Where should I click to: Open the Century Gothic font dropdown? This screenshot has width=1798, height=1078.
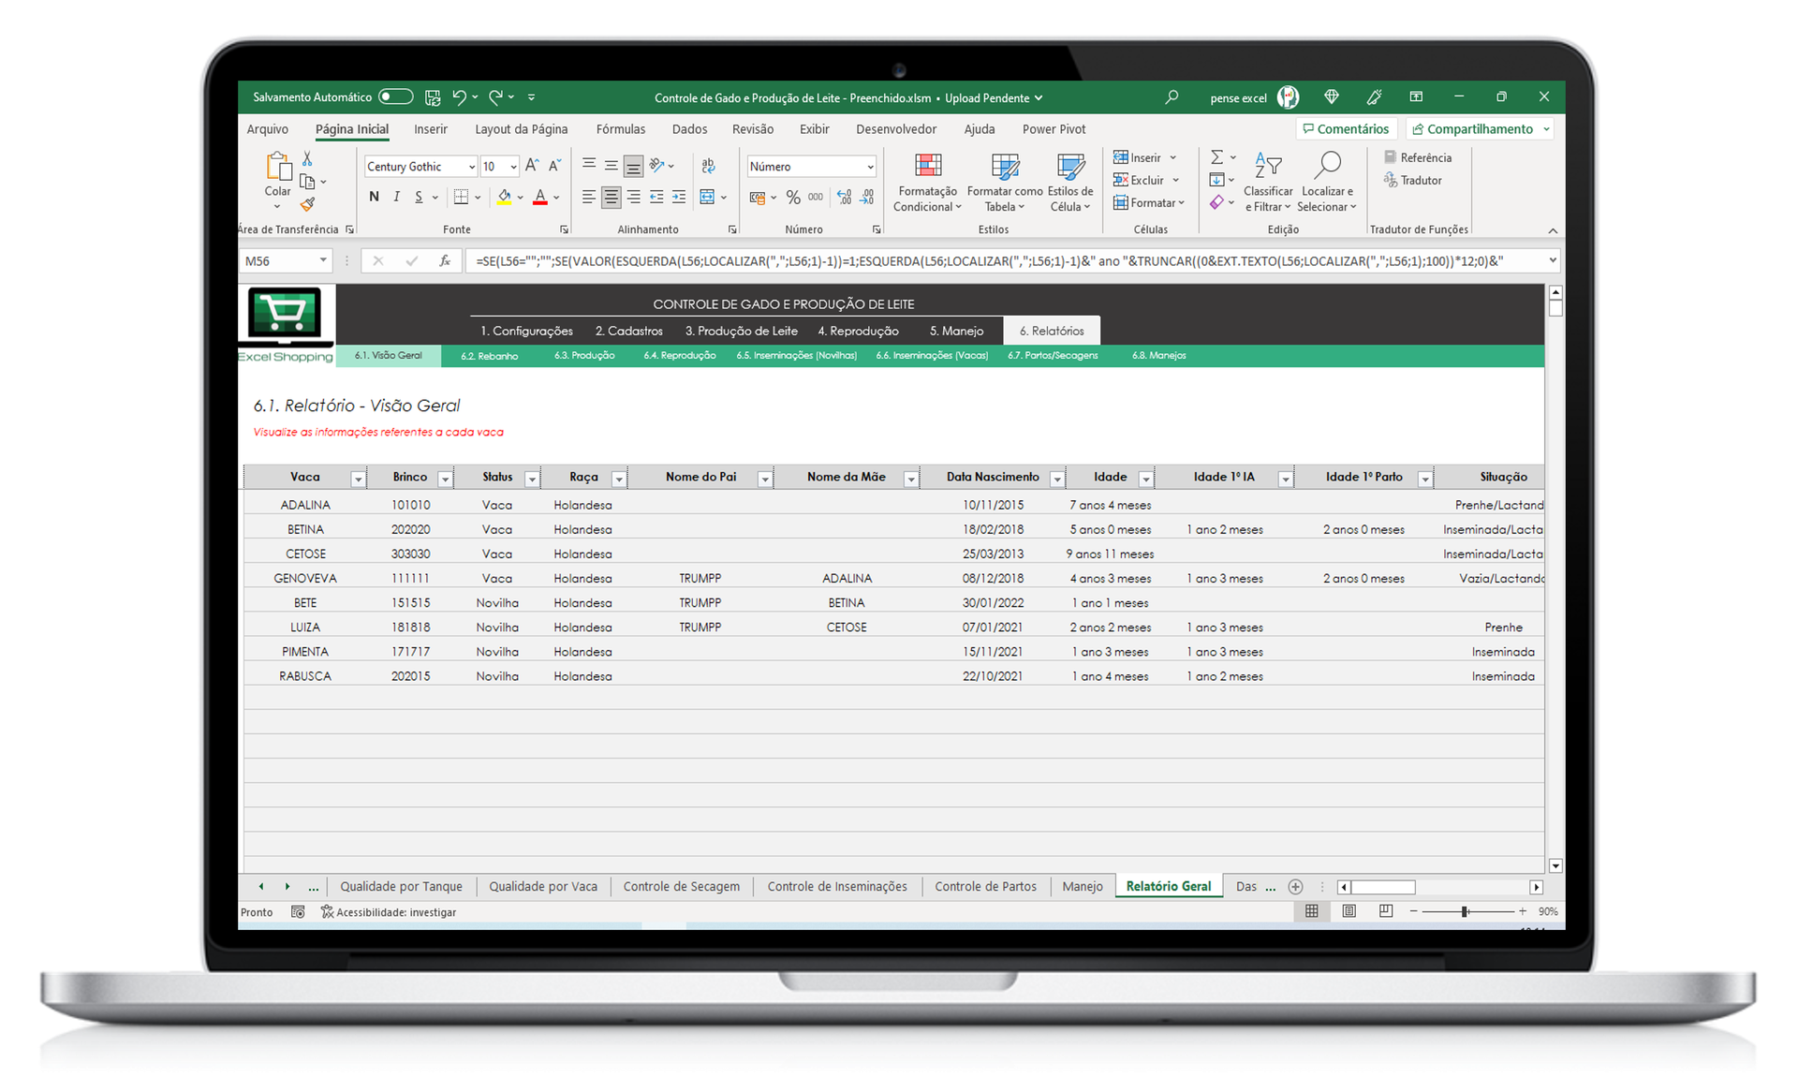tap(471, 167)
